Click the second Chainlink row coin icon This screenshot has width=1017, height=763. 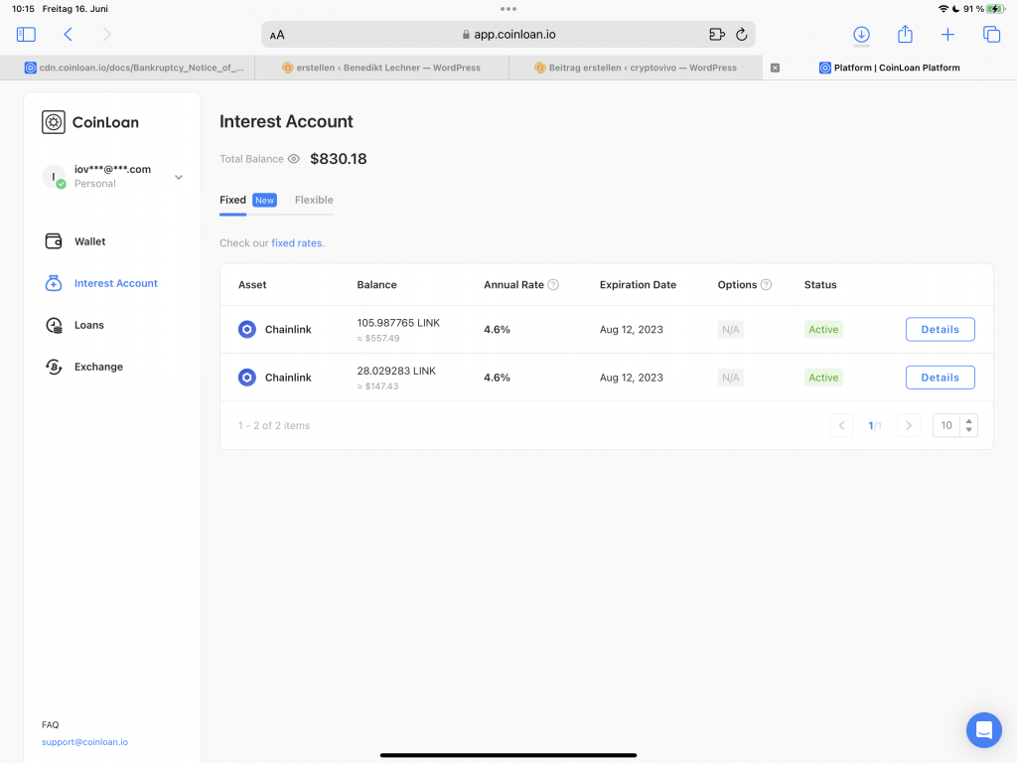point(247,378)
